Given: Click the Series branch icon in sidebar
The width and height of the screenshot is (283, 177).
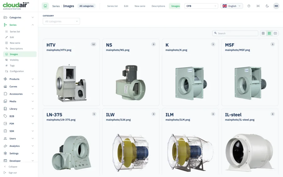Looking at the screenshot, I should point(5,25).
